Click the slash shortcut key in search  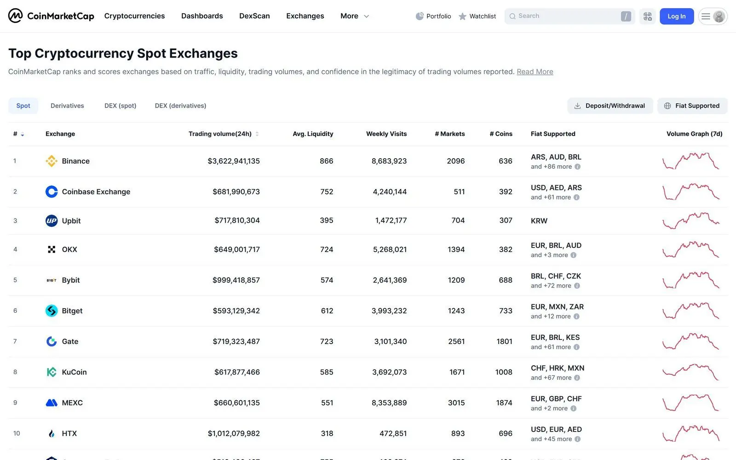point(626,17)
